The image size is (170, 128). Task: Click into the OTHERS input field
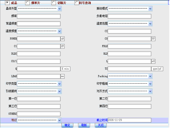point(39,114)
